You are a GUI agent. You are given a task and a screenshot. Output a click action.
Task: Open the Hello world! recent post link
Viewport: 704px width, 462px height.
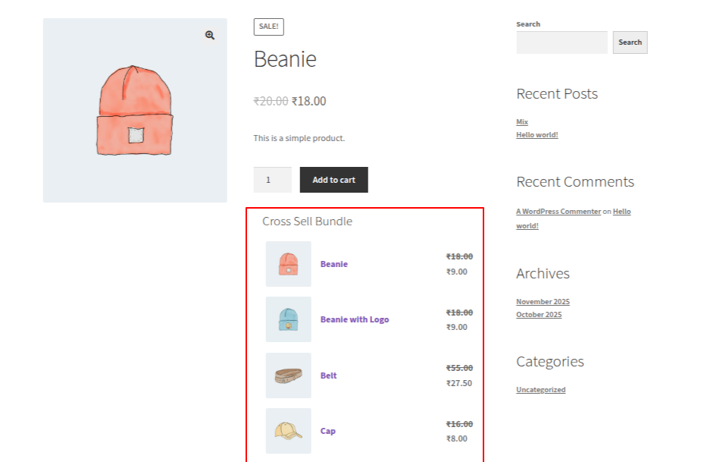[x=537, y=135]
